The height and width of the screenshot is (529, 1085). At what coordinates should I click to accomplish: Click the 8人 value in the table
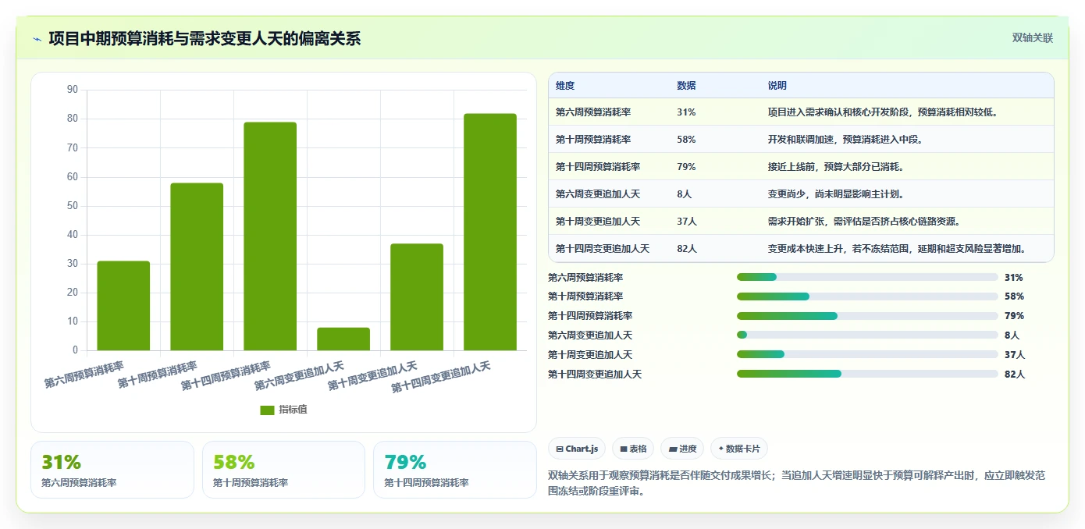[x=685, y=194]
